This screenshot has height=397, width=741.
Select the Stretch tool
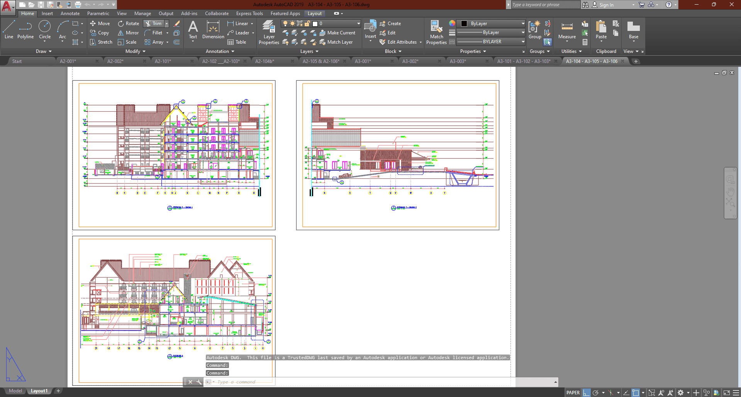pos(101,42)
